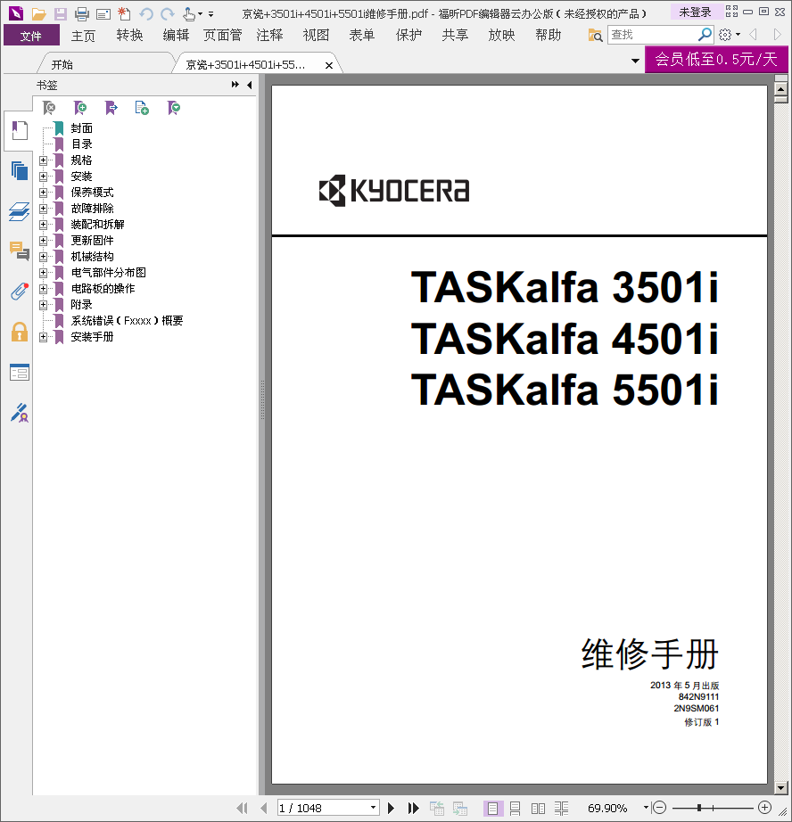Expand the 故障排除 bookmark

pos(44,209)
